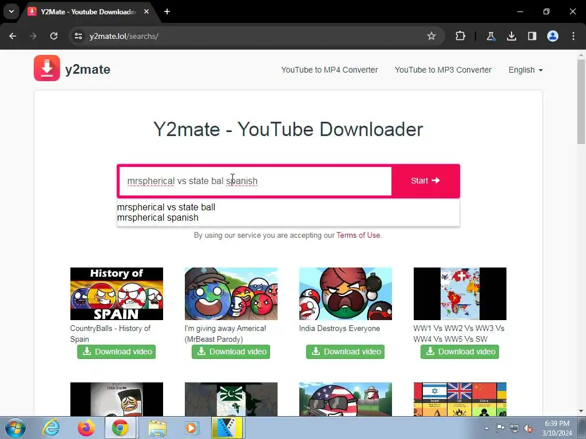Open tab search dropdown arrow
Image resolution: width=586 pixels, height=439 pixels.
click(11, 11)
